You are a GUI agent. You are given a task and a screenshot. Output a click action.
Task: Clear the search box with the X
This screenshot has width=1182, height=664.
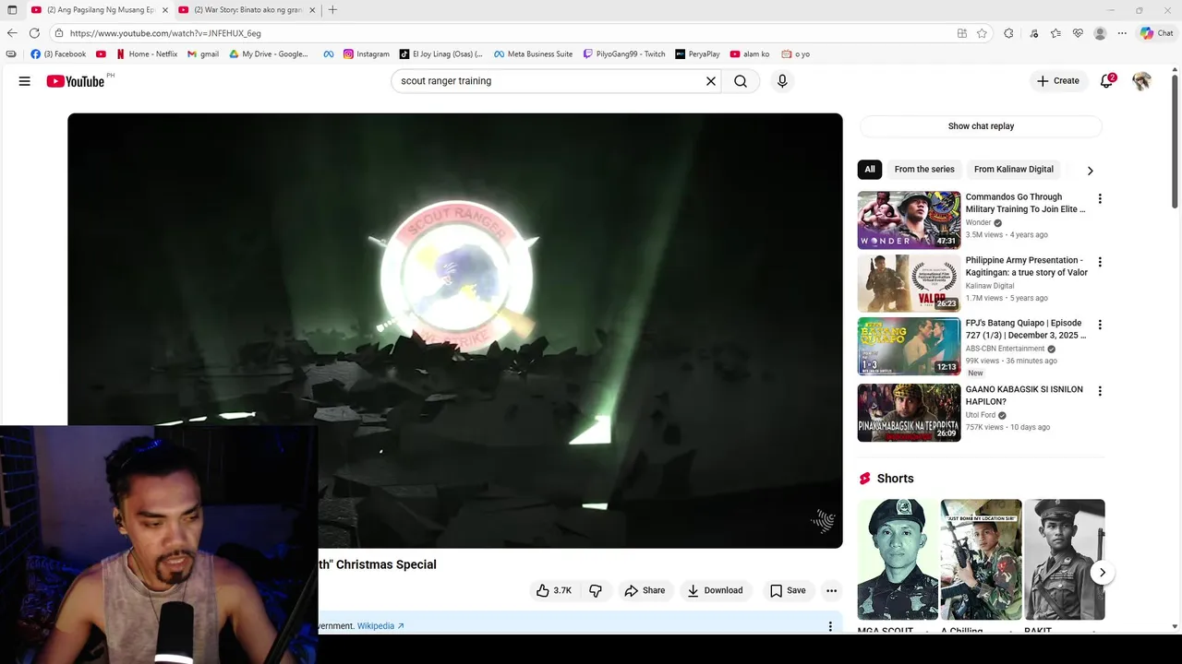point(711,81)
